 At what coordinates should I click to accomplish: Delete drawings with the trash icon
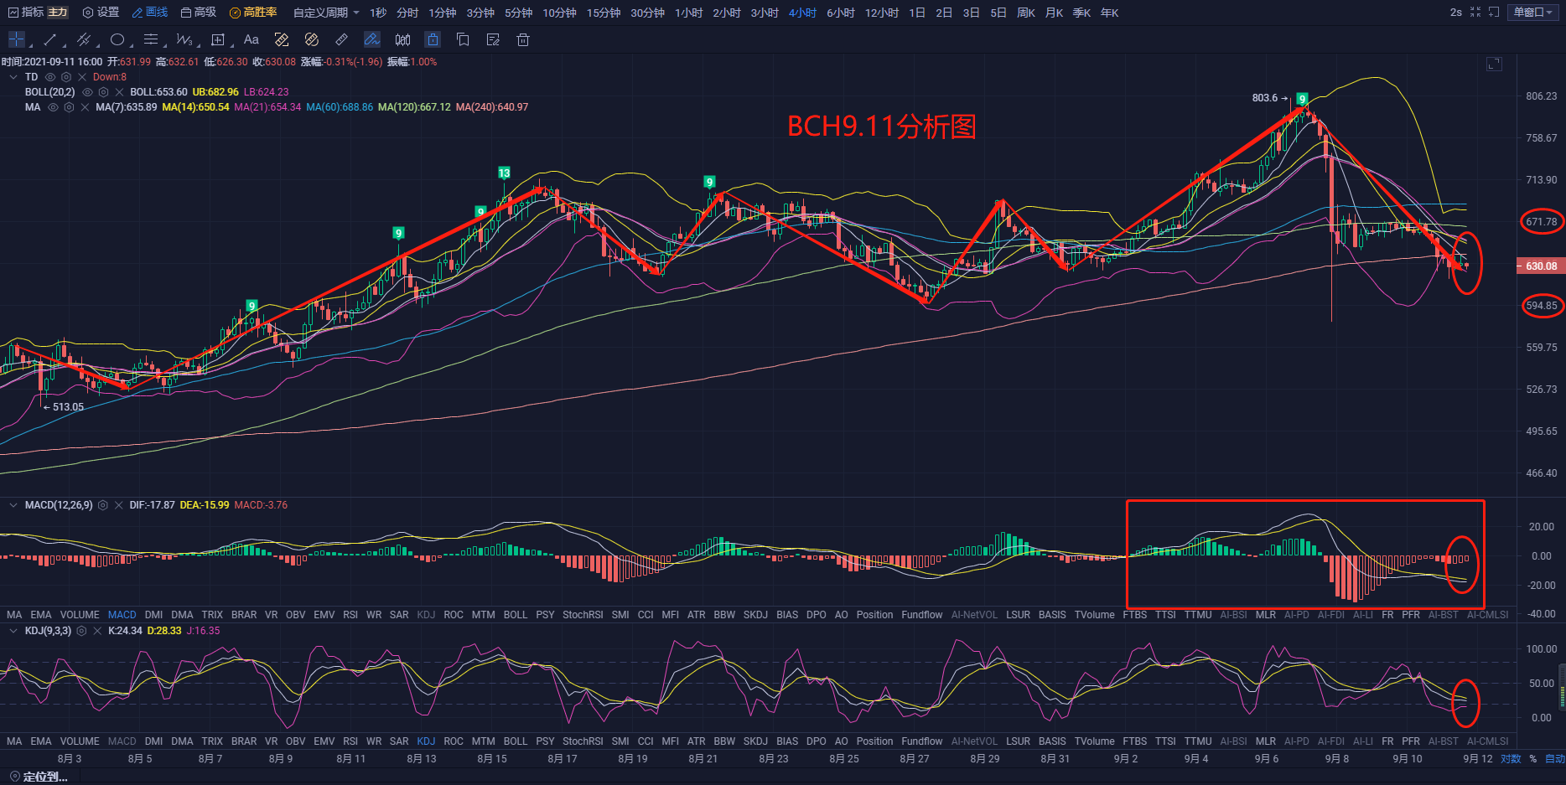(x=523, y=39)
